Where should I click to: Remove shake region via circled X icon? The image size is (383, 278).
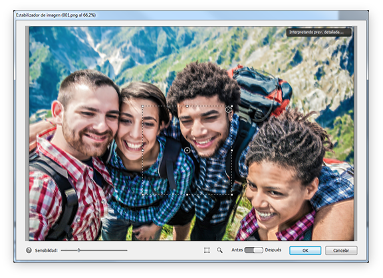pos(228,109)
